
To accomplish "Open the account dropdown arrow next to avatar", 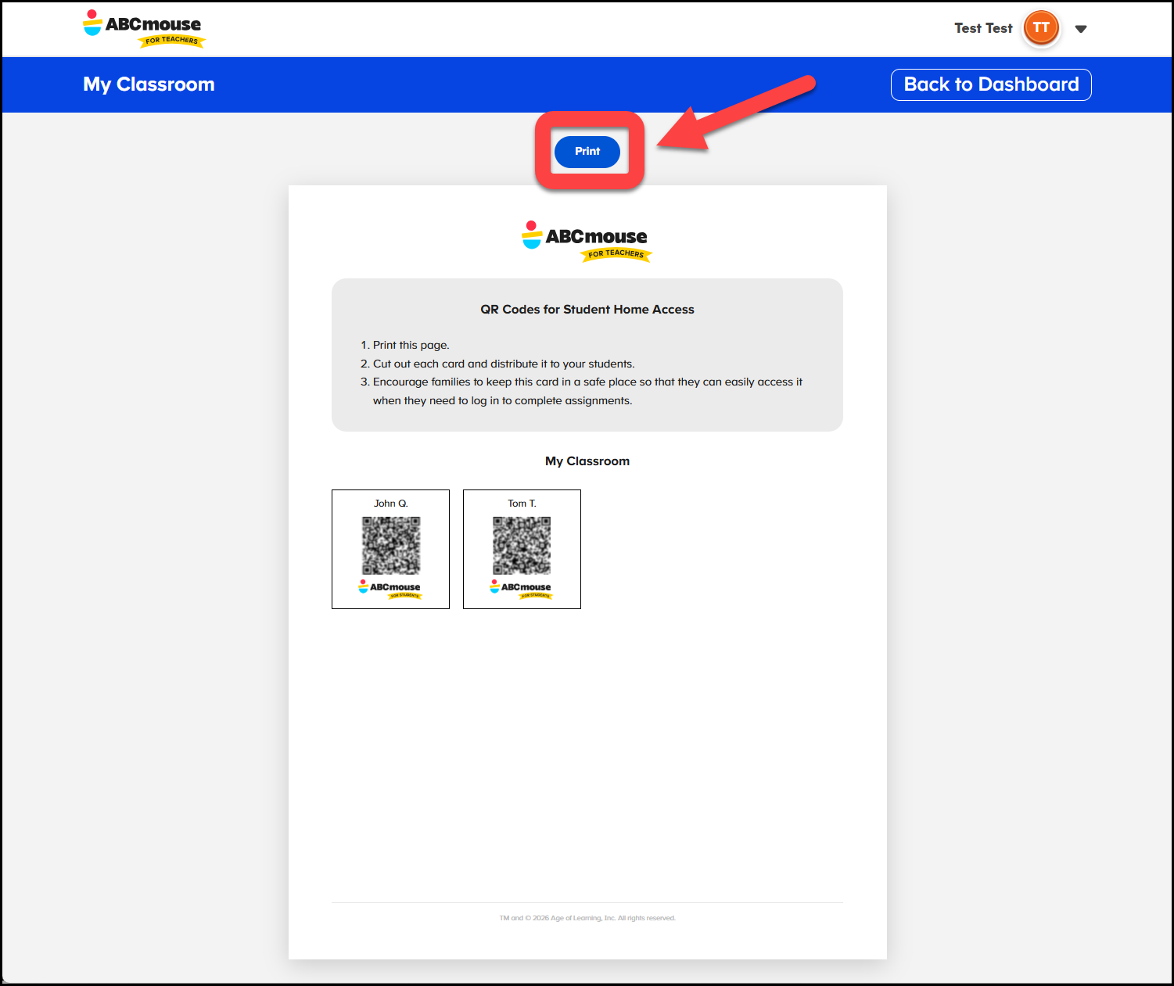I will point(1081,29).
